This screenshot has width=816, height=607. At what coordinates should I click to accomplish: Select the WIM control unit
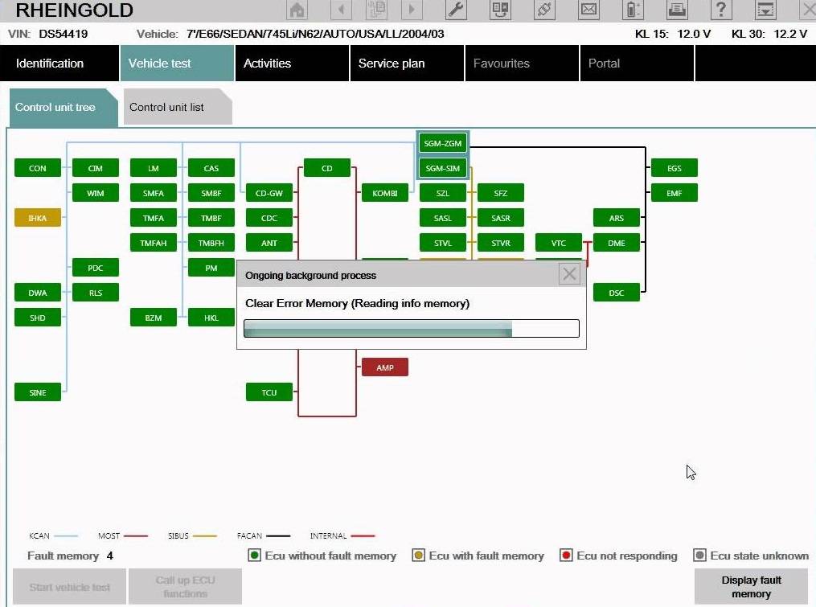[x=95, y=193]
